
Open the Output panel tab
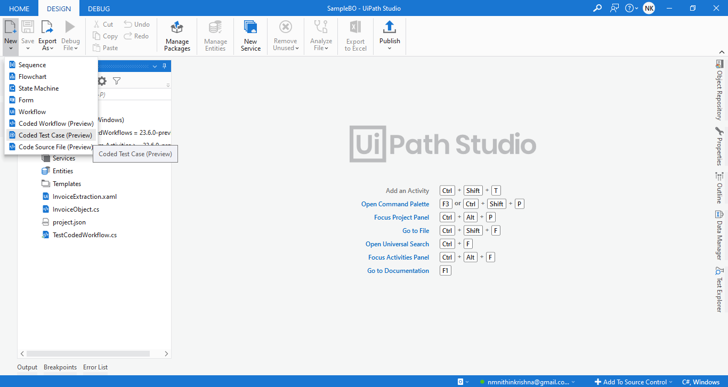coord(27,367)
